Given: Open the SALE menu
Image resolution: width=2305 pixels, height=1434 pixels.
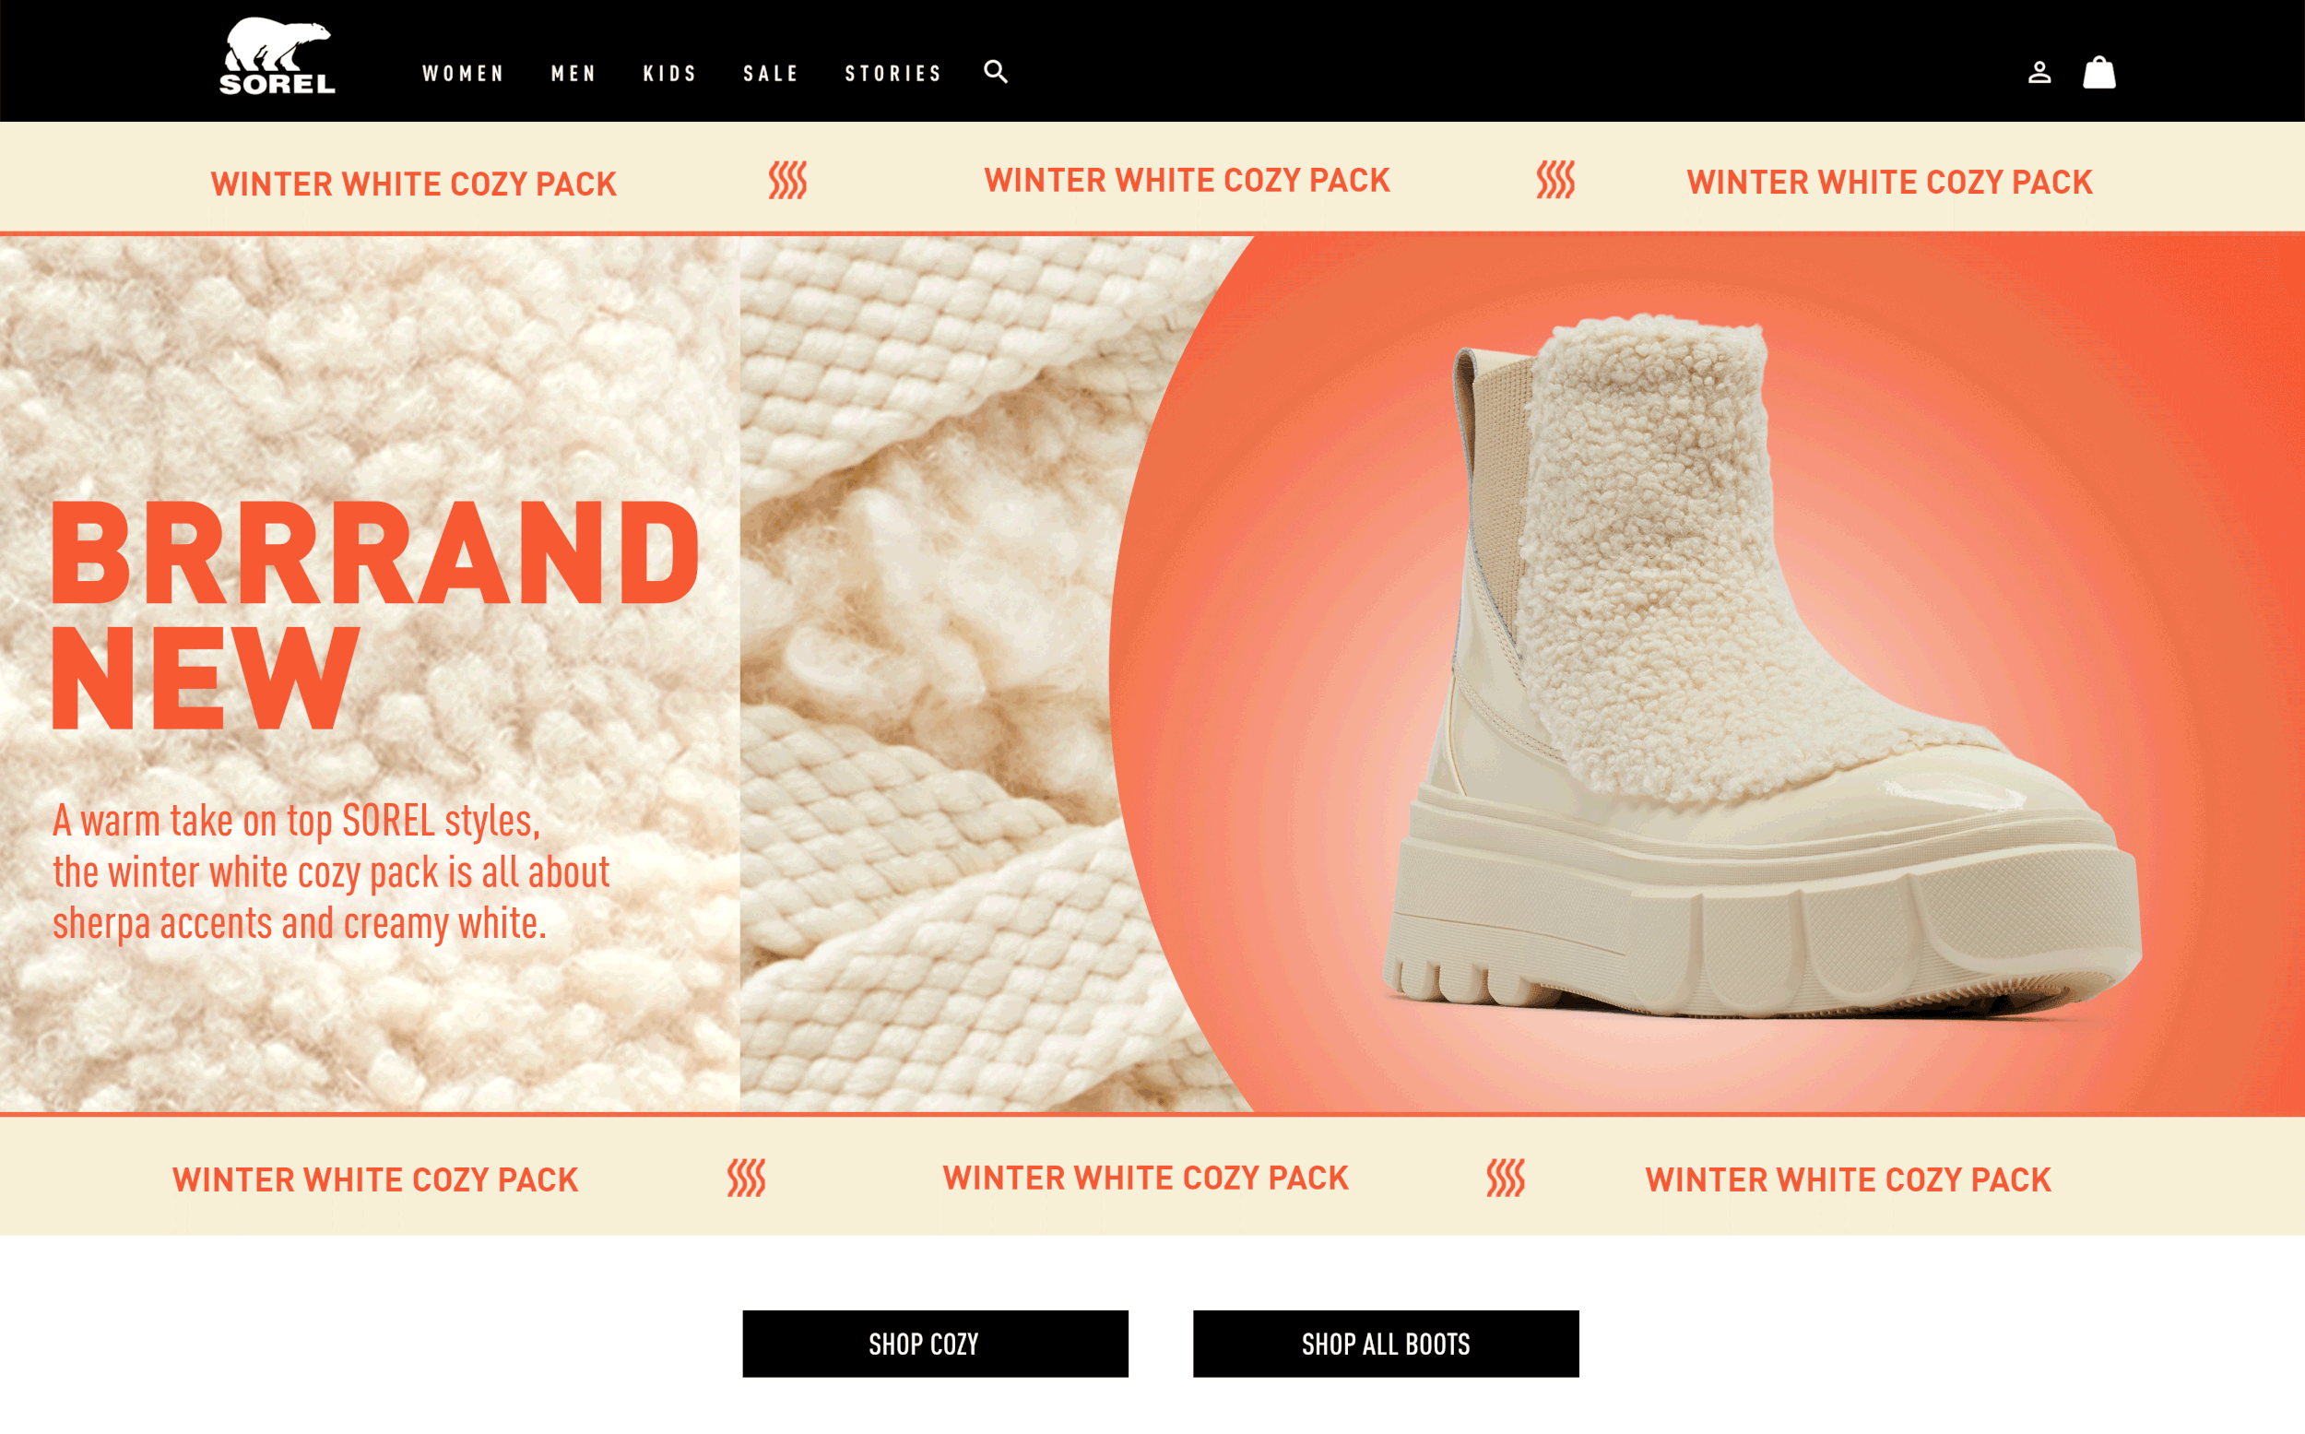Looking at the screenshot, I should click(x=771, y=74).
